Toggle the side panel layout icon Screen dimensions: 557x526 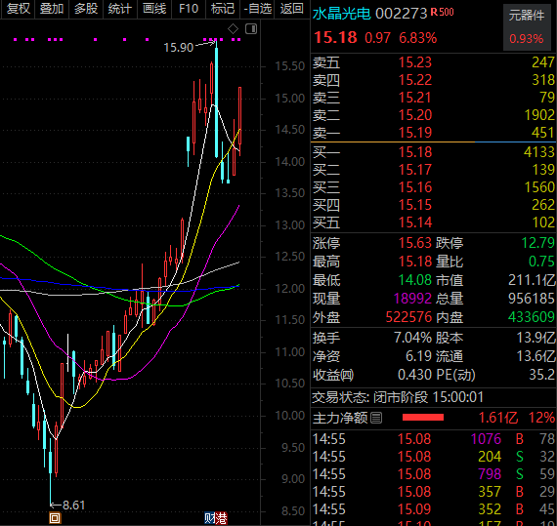pyautogui.click(x=251, y=28)
